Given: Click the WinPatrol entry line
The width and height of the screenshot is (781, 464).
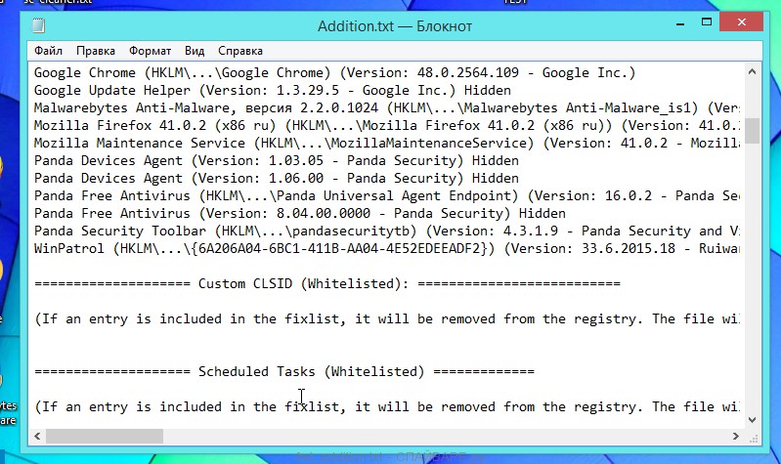Looking at the screenshot, I should click(386, 248).
